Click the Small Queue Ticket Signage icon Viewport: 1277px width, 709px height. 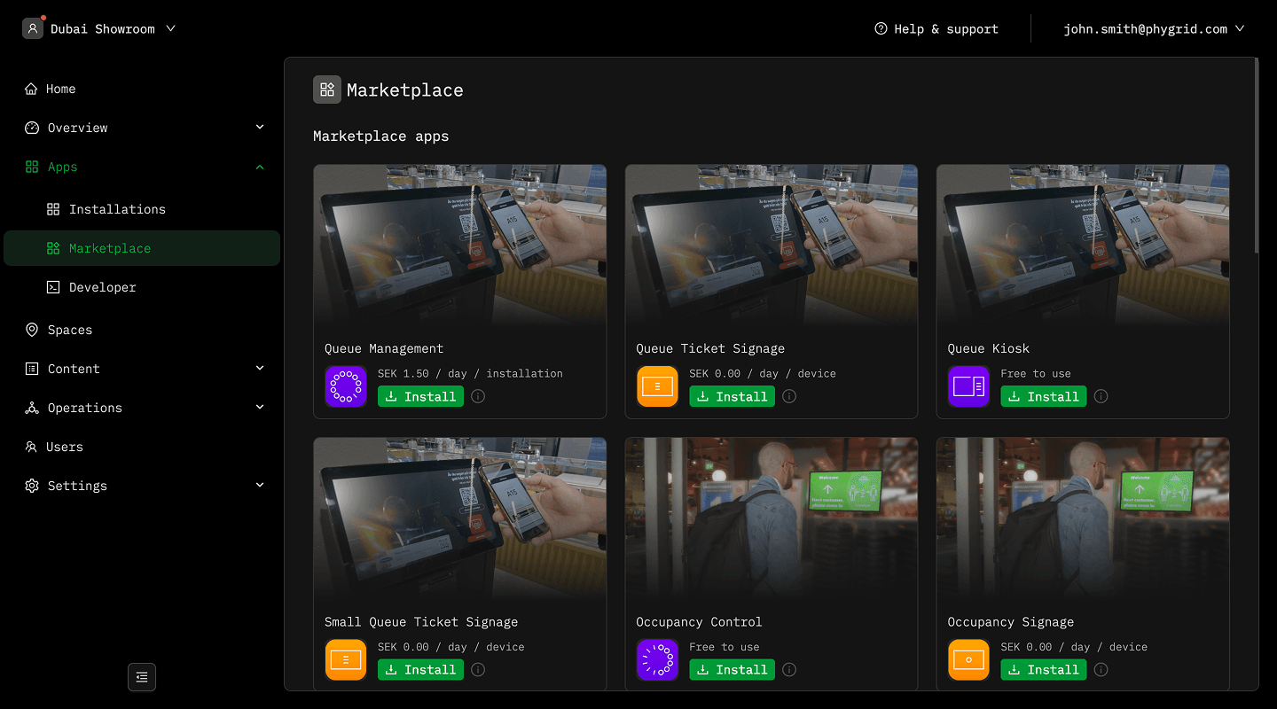(346, 659)
